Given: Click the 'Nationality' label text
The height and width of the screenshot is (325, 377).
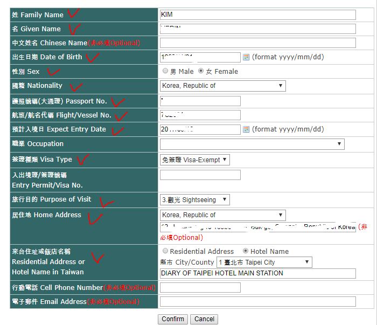Looking at the screenshot, I should pyautogui.click(x=45, y=85).
